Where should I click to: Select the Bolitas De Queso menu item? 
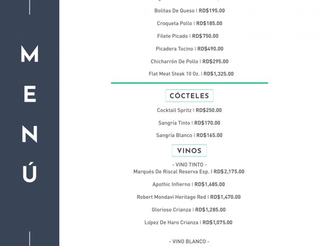coord(189,11)
